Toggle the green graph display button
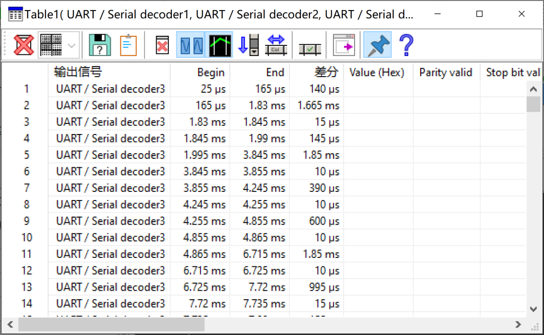Image resolution: width=544 pixels, height=335 pixels. 220,45
